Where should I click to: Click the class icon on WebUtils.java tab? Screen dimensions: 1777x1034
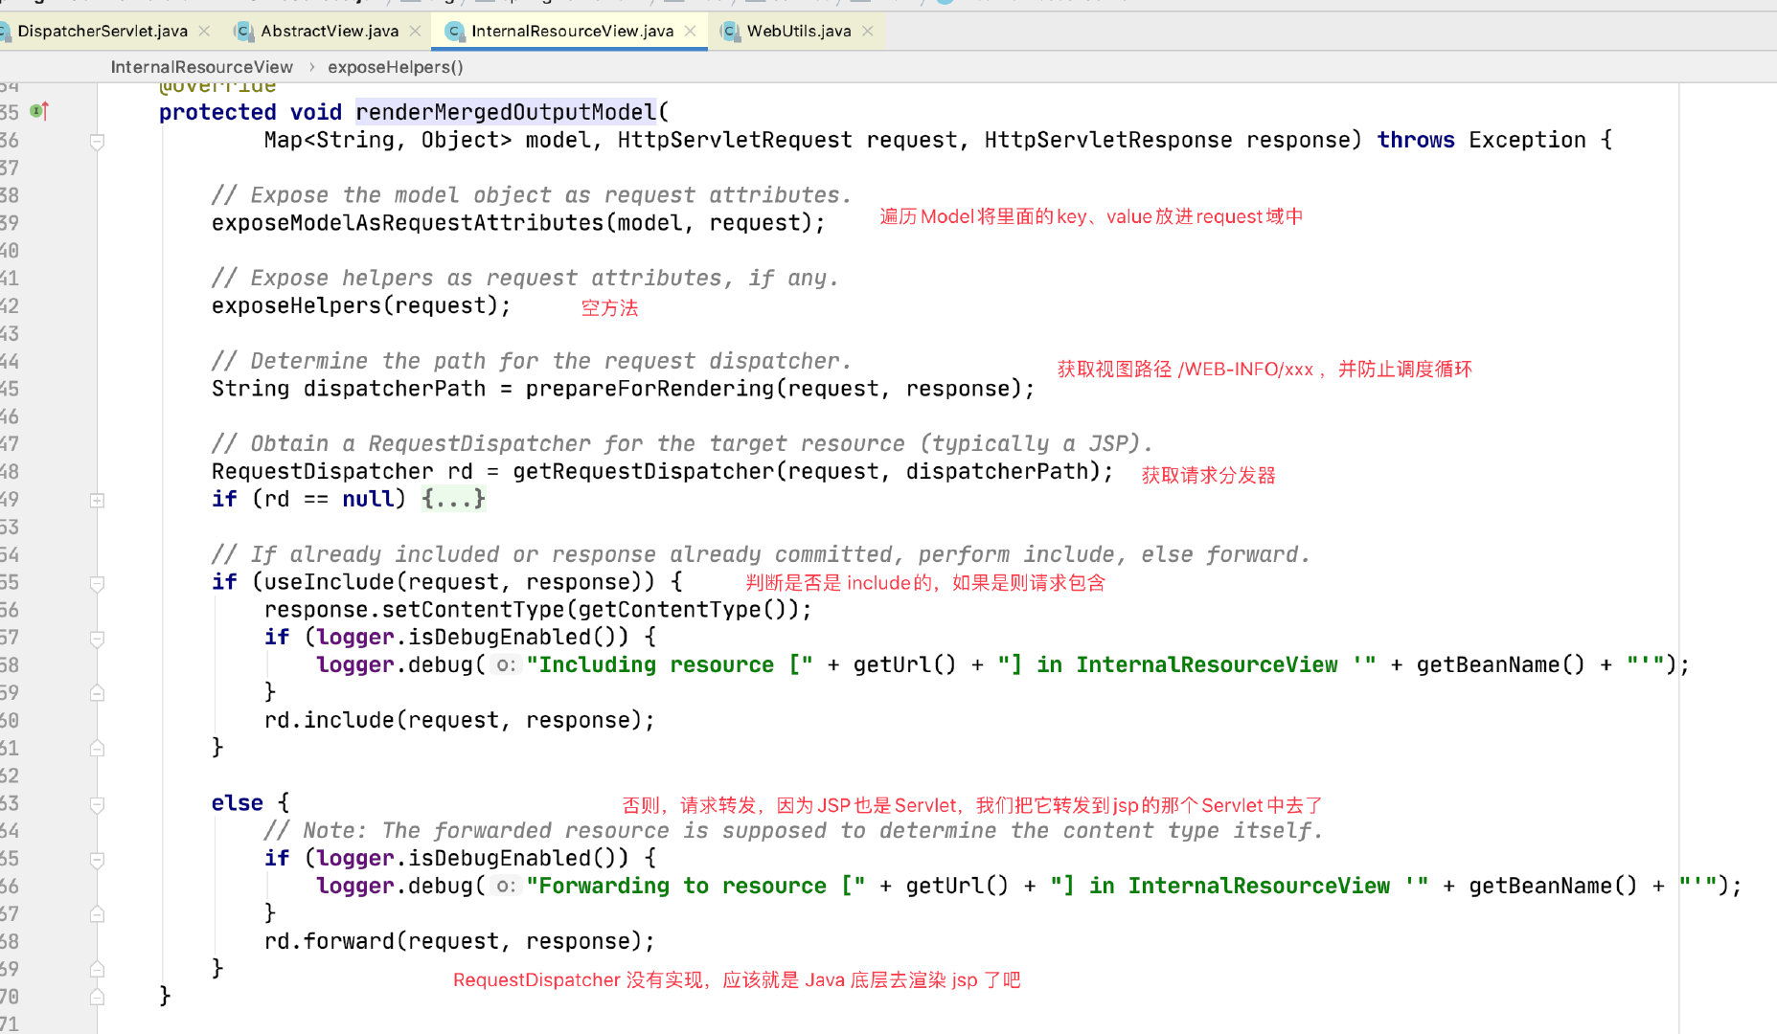[x=730, y=32]
